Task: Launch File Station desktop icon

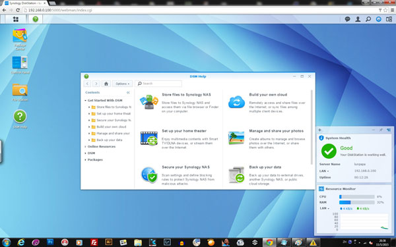Action: 20,92
